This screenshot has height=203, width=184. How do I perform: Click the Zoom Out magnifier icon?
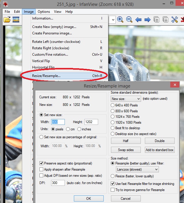[x=129, y=20]
